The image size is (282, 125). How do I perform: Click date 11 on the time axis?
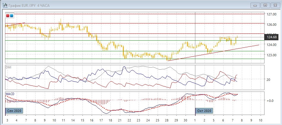click(63, 120)
